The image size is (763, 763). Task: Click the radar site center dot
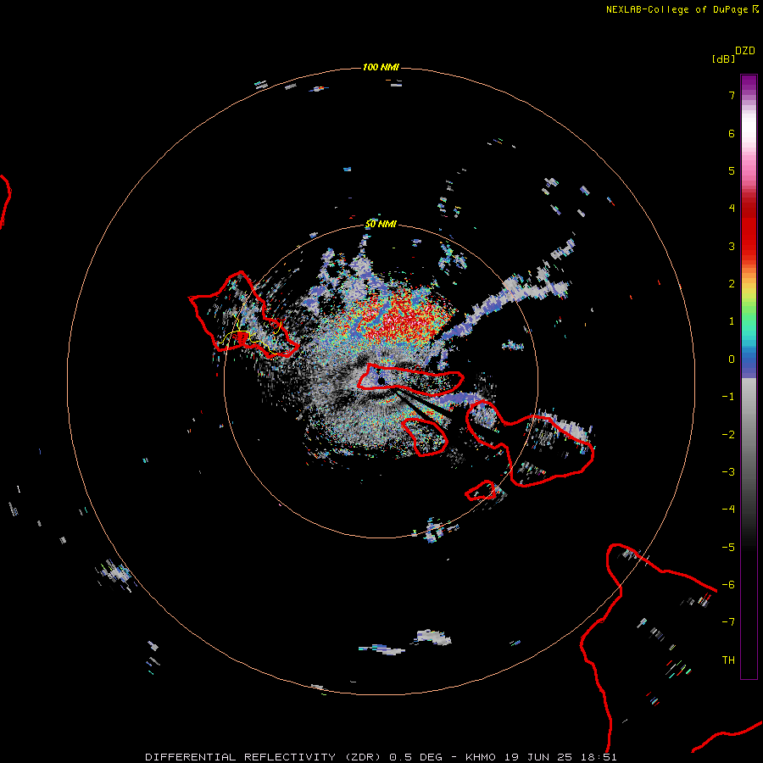coord(381,381)
